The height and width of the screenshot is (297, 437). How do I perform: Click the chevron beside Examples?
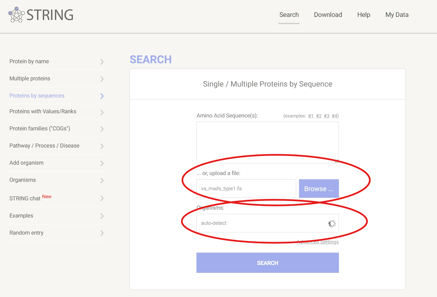(102, 216)
